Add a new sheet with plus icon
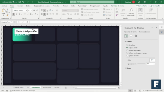The height and width of the screenshot is (92, 164). [x=66, y=88]
